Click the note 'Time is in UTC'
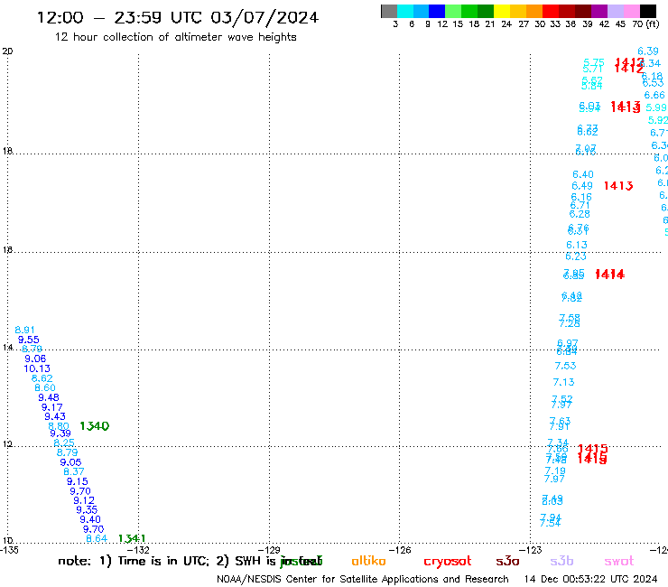 [x=163, y=561]
